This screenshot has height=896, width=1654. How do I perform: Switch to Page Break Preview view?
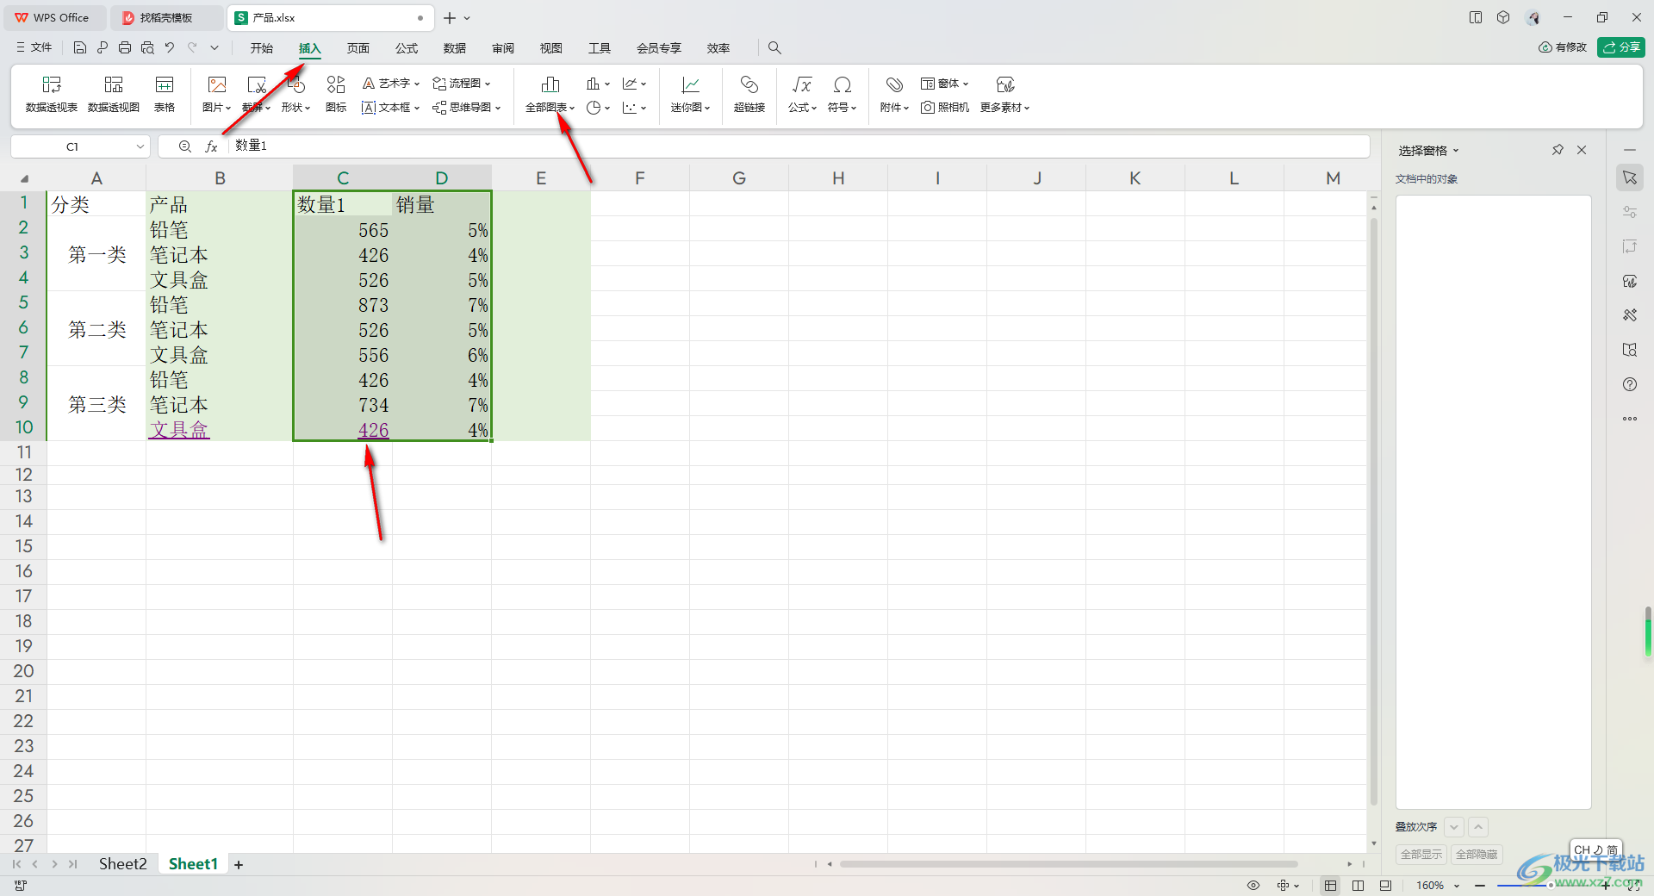(x=1385, y=886)
